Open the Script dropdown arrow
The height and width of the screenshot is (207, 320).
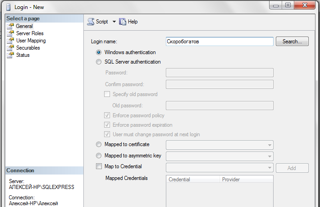pyautogui.click(x=114, y=22)
